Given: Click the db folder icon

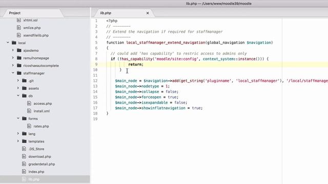Looking at the screenshot, I should click(24, 96).
